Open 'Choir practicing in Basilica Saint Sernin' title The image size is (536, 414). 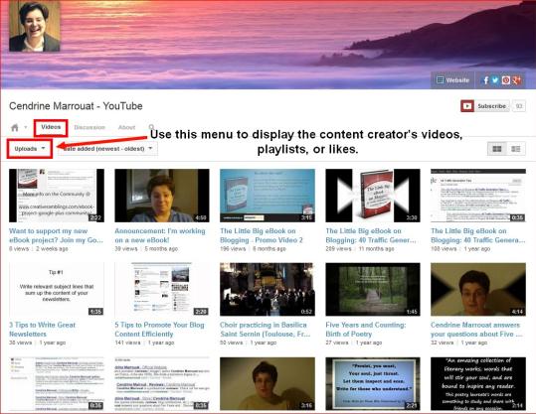tap(266, 330)
